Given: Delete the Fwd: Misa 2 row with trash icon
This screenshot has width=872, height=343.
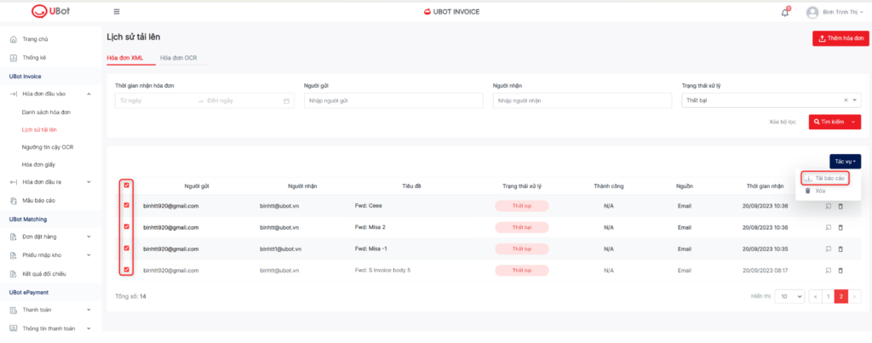Looking at the screenshot, I should tap(840, 227).
